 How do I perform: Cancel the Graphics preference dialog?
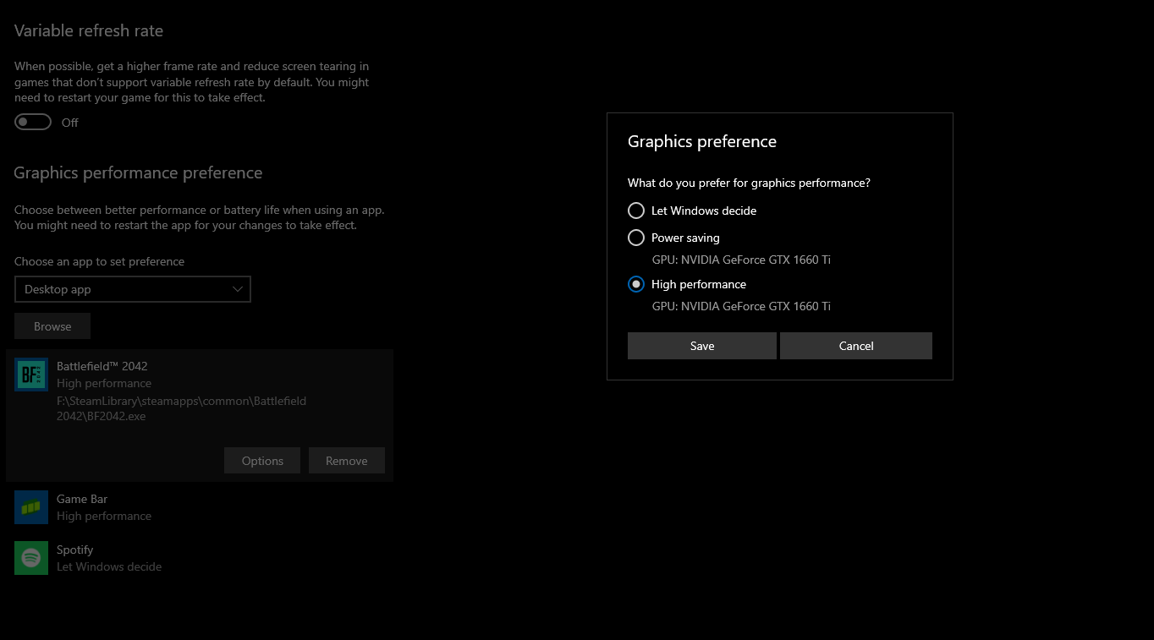point(856,346)
